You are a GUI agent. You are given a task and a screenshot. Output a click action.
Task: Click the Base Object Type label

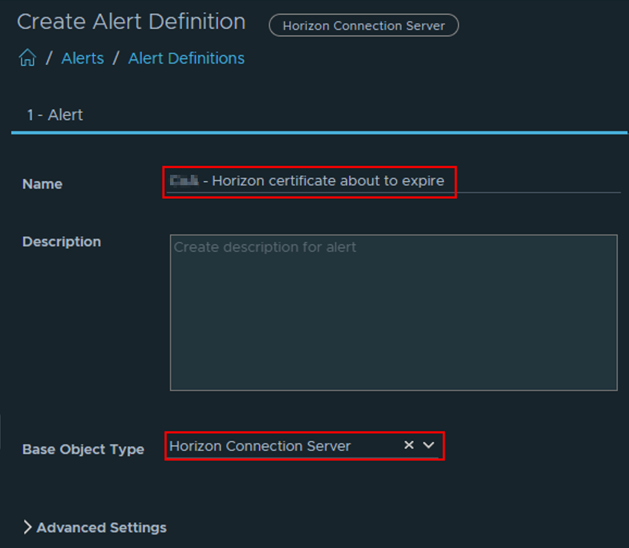point(84,449)
